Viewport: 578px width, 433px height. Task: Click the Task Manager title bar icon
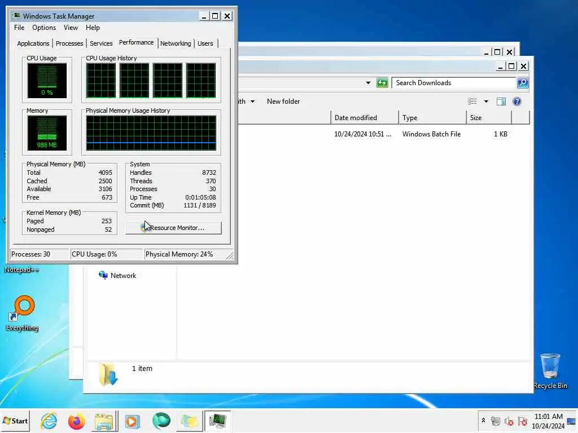coord(17,16)
